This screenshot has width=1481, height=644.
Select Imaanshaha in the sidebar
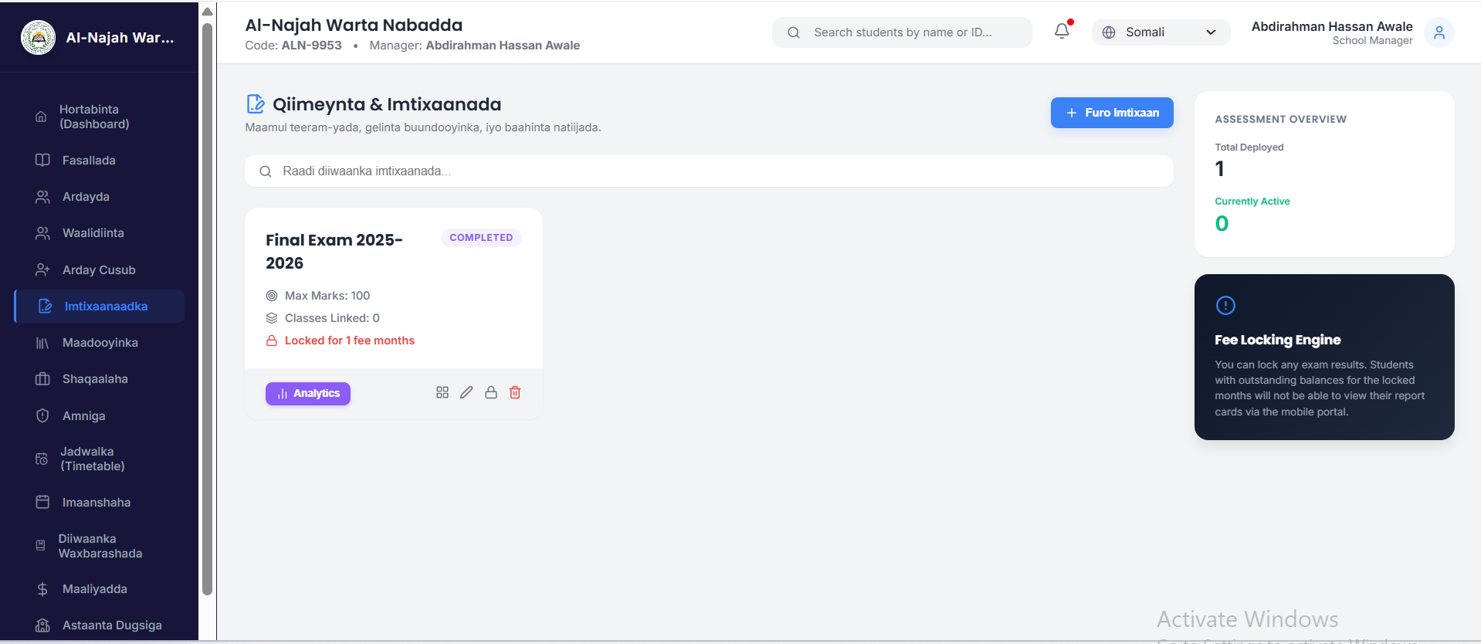100,503
